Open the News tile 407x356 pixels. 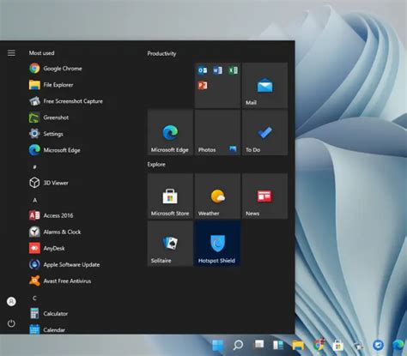point(264,196)
